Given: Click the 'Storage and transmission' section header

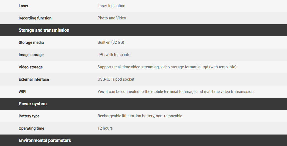Looking at the screenshot, I should 44,30.
